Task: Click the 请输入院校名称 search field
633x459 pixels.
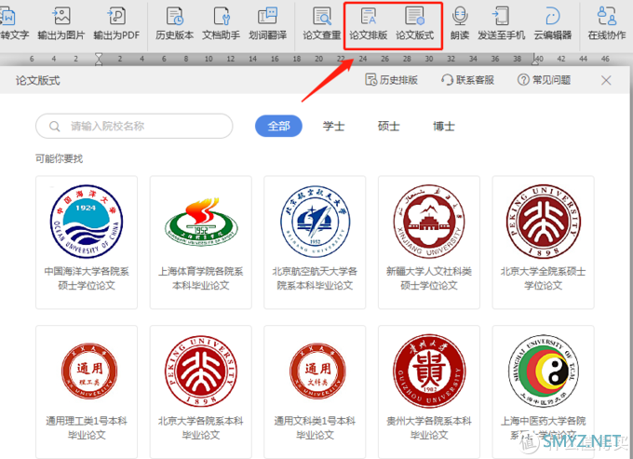Action: pos(134,126)
